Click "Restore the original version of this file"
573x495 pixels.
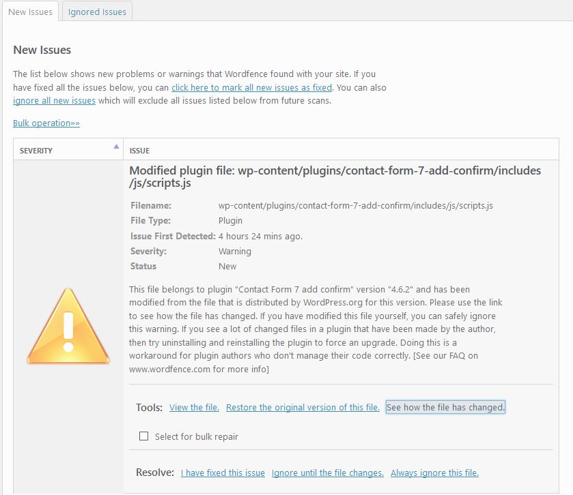point(303,407)
